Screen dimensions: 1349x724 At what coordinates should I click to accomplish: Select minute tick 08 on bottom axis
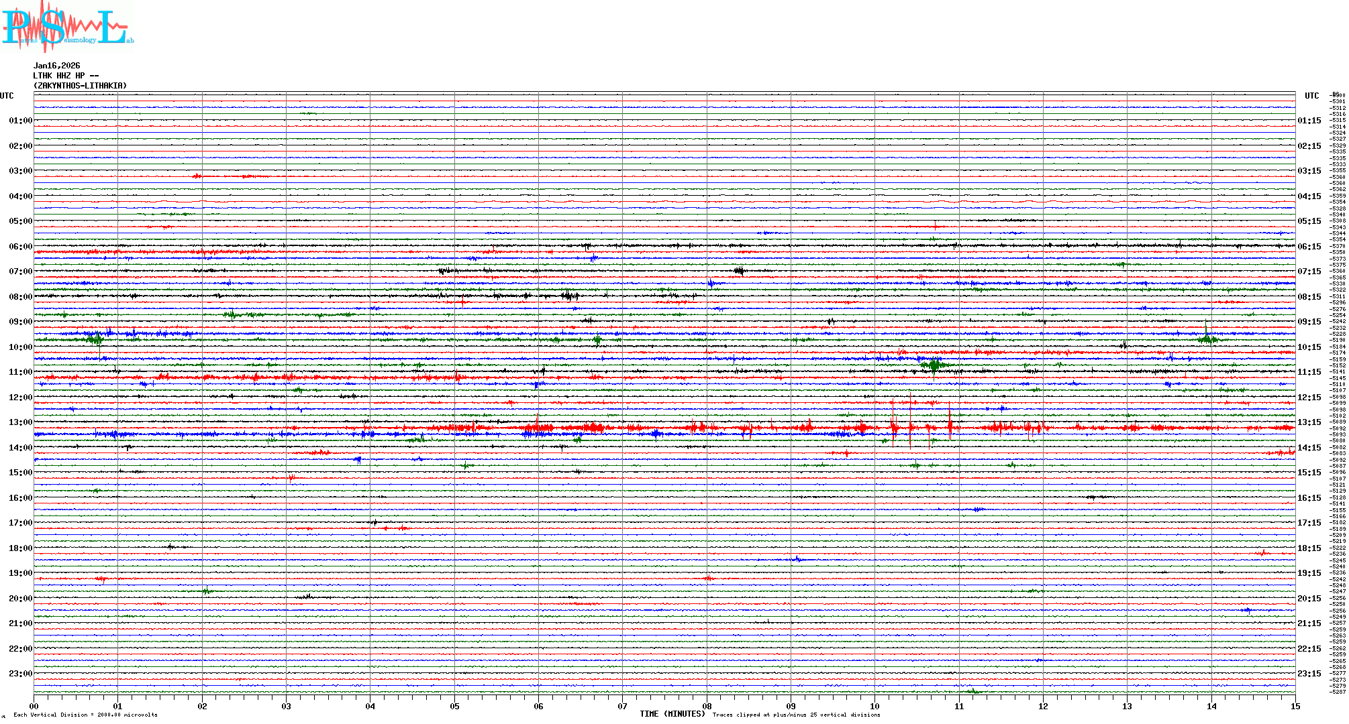pyautogui.click(x=707, y=706)
